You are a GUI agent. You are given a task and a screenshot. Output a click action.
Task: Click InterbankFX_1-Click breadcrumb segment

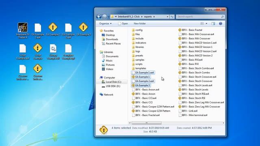[x=129, y=17]
